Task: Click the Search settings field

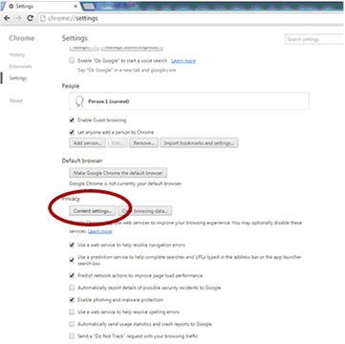Action: click(314, 39)
